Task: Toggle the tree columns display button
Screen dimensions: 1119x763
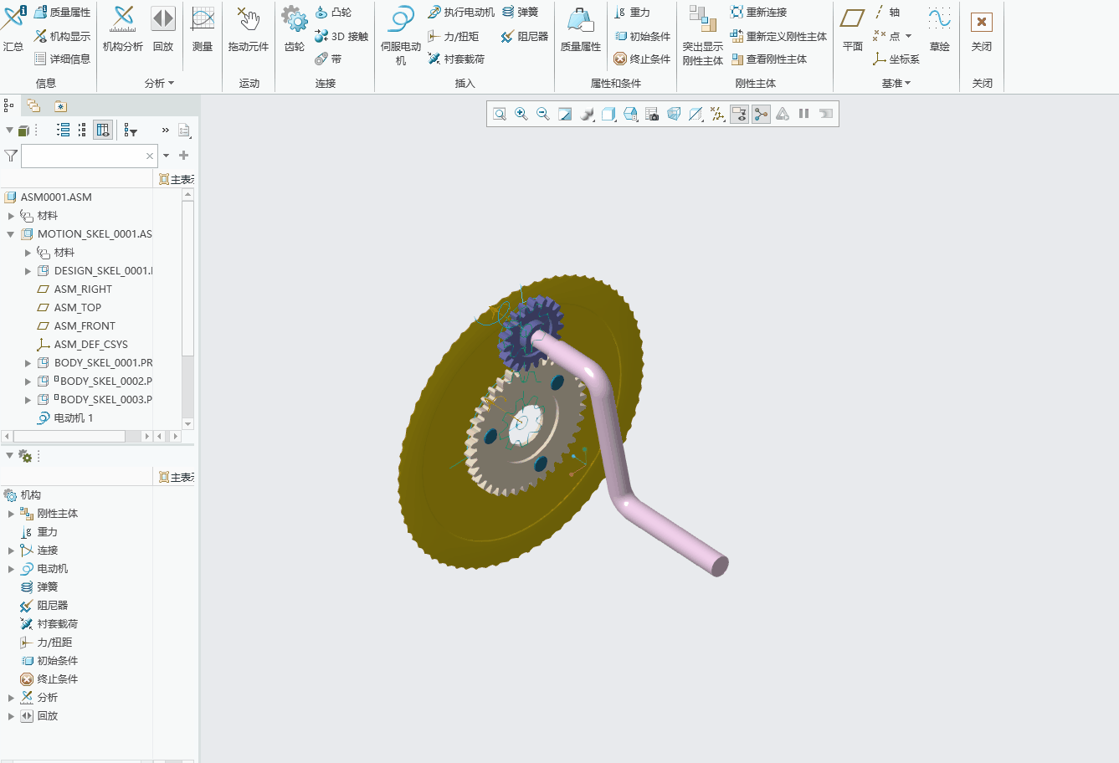Action: point(103,130)
